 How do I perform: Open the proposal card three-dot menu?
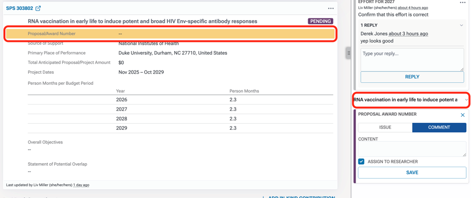click(331, 8)
